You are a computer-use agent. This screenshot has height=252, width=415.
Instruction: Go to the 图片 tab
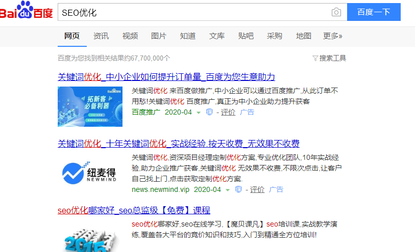(x=159, y=36)
